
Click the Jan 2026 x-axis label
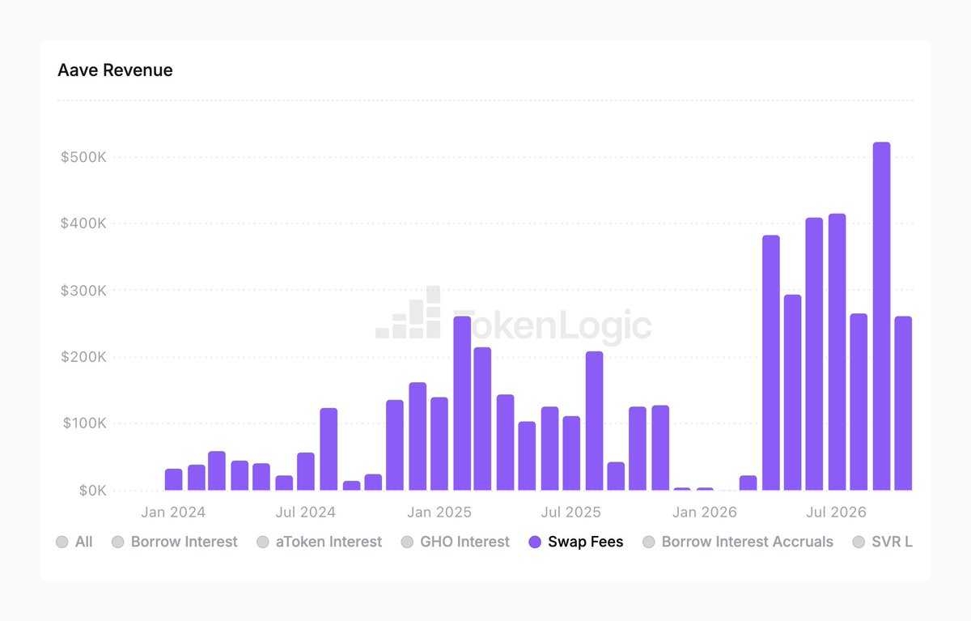tap(705, 513)
